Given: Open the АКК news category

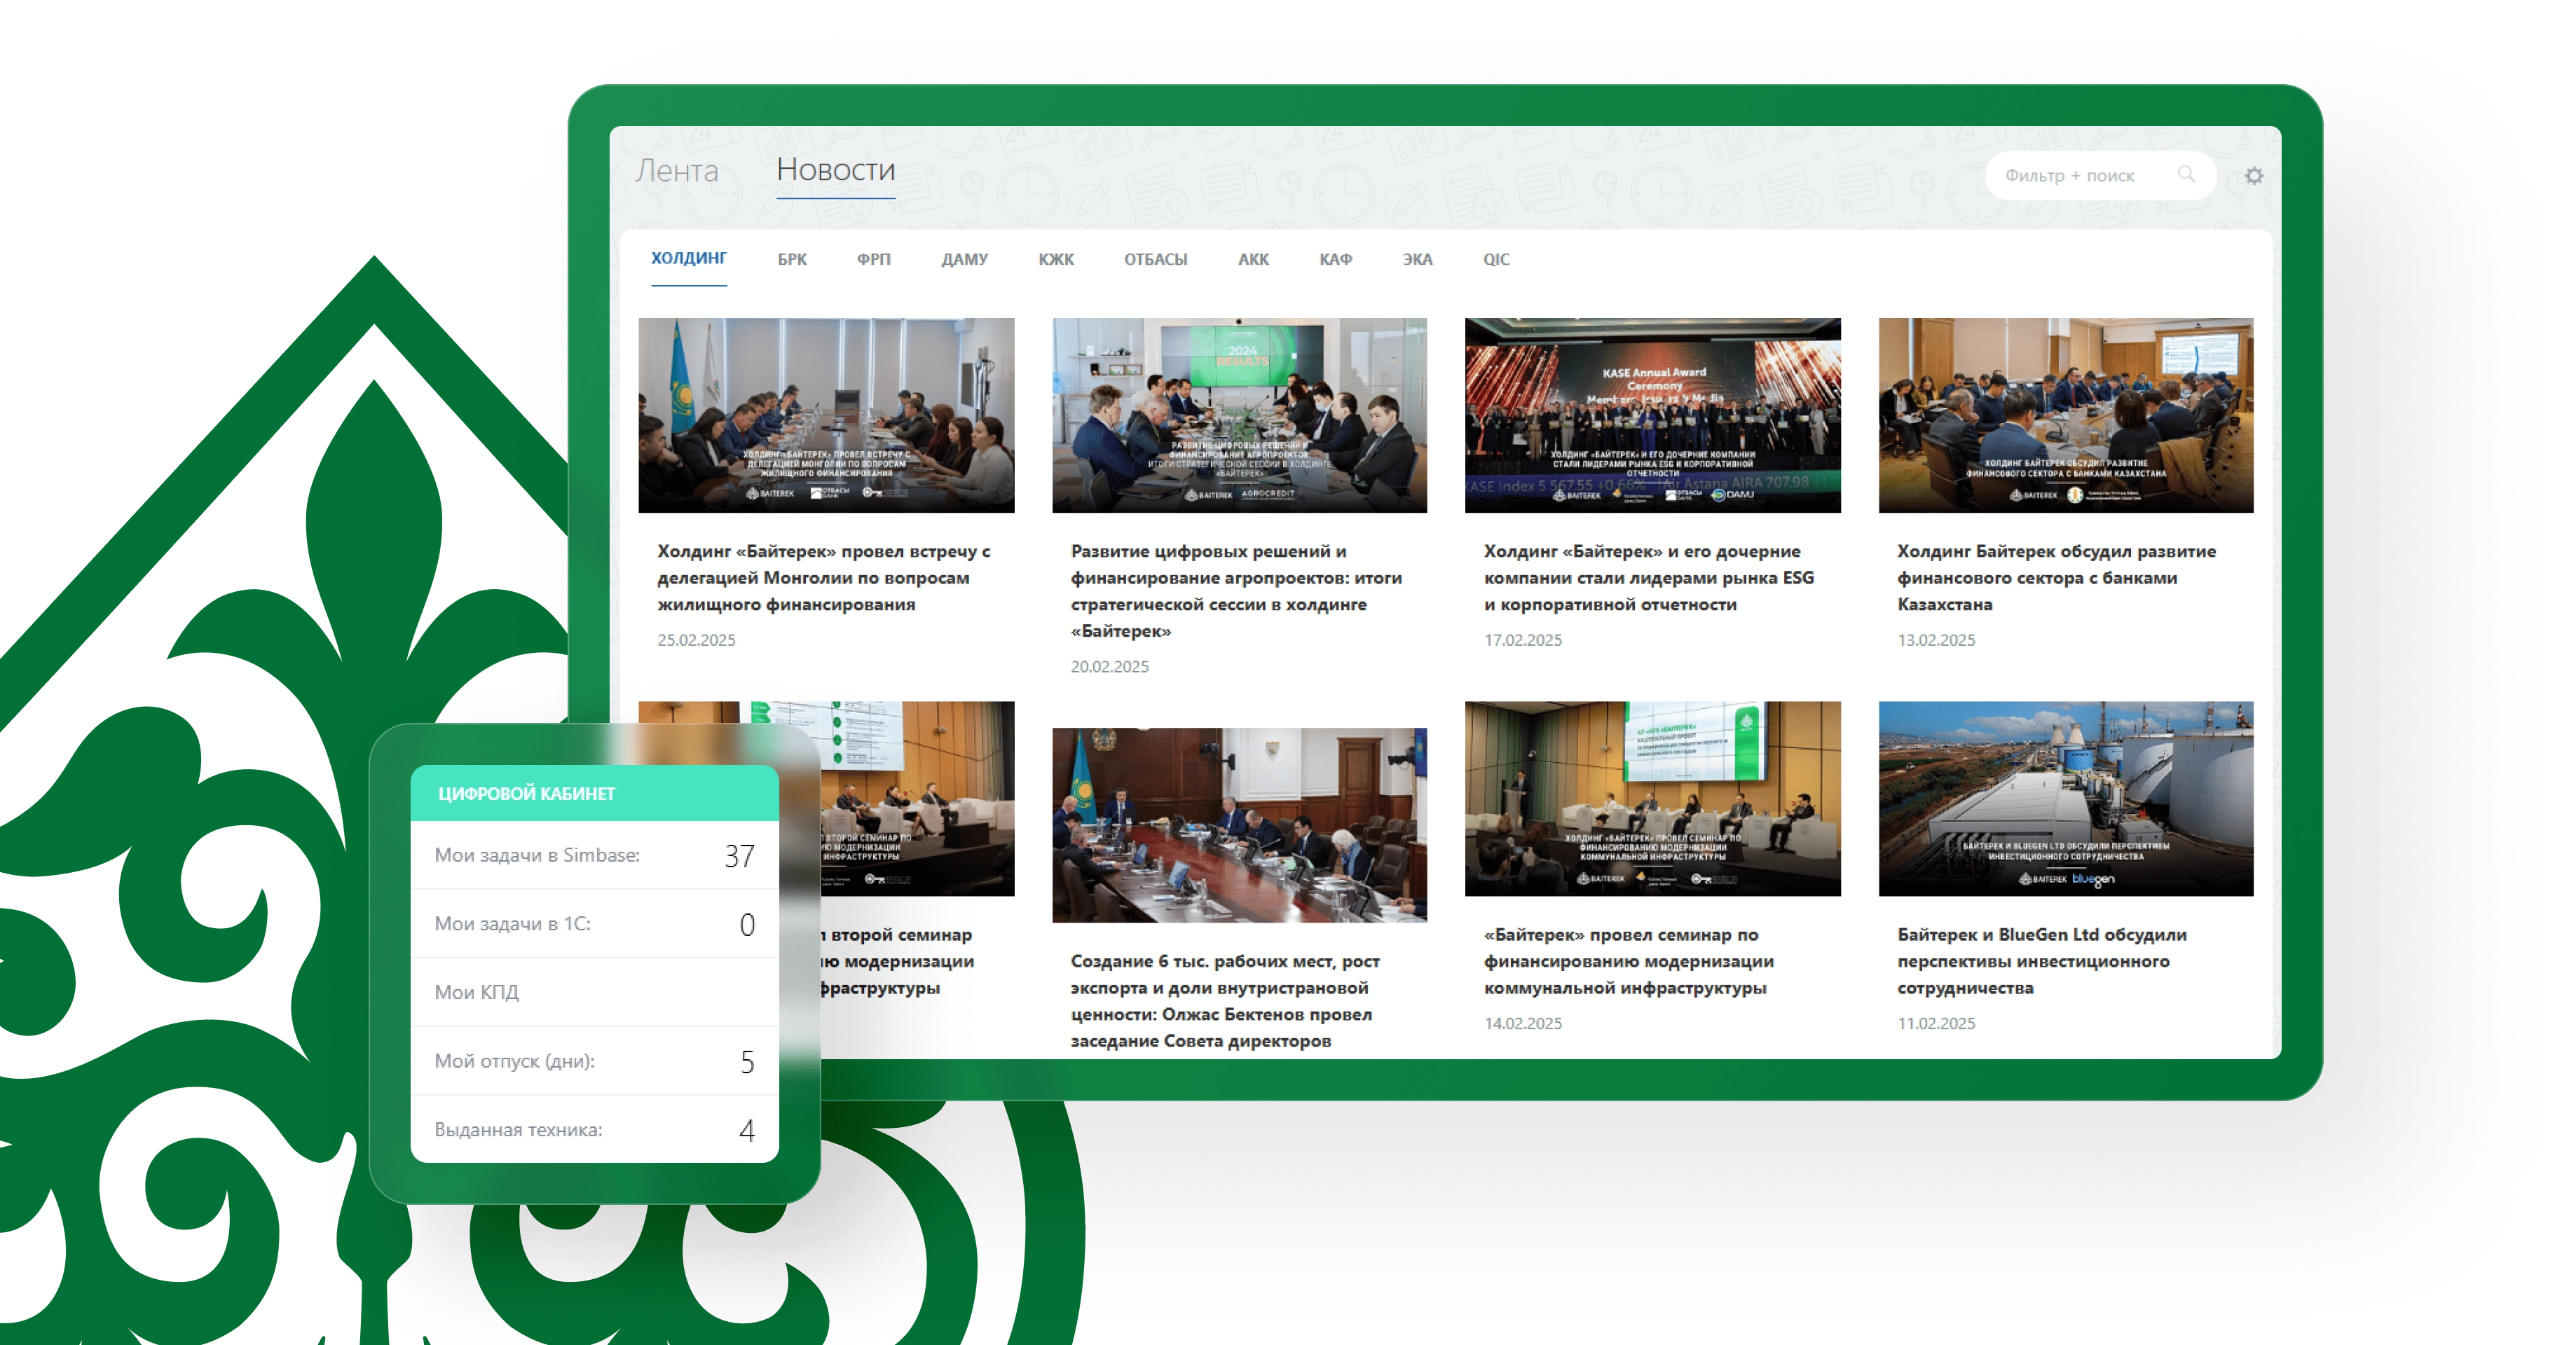Looking at the screenshot, I should (x=1253, y=259).
